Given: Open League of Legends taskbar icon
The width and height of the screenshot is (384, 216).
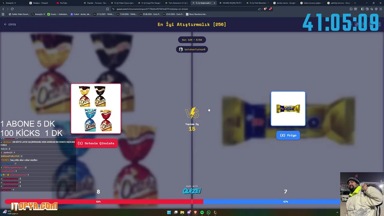Looking at the screenshot, I should [x=215, y=212].
